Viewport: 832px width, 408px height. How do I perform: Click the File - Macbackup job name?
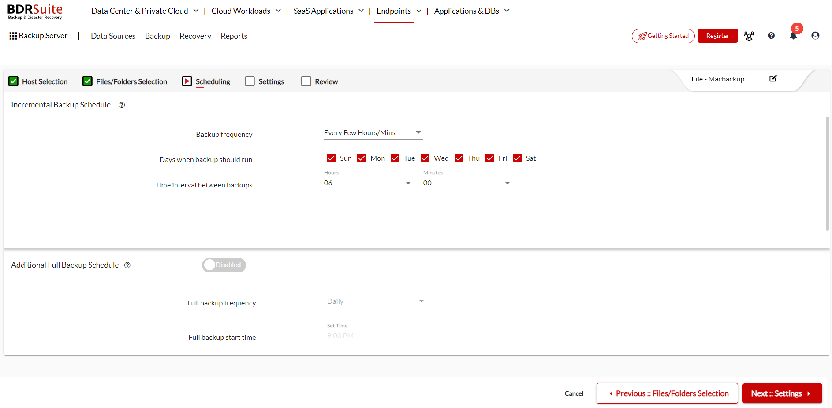click(x=718, y=79)
